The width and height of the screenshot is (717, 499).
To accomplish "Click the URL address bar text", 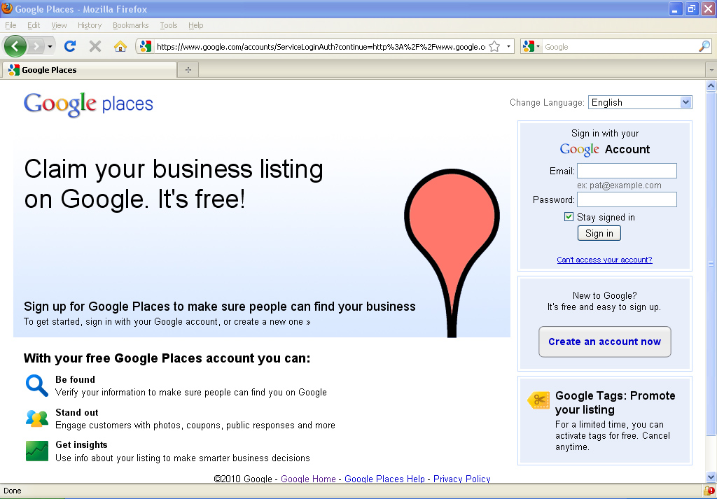I will (x=321, y=46).
